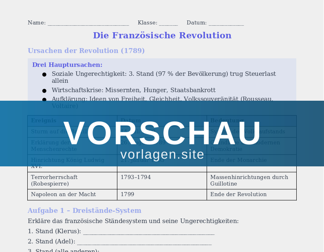This screenshot has width=324, height=252.
Task: Click the title 'Die Französische Revolution'
Action: coord(162,35)
